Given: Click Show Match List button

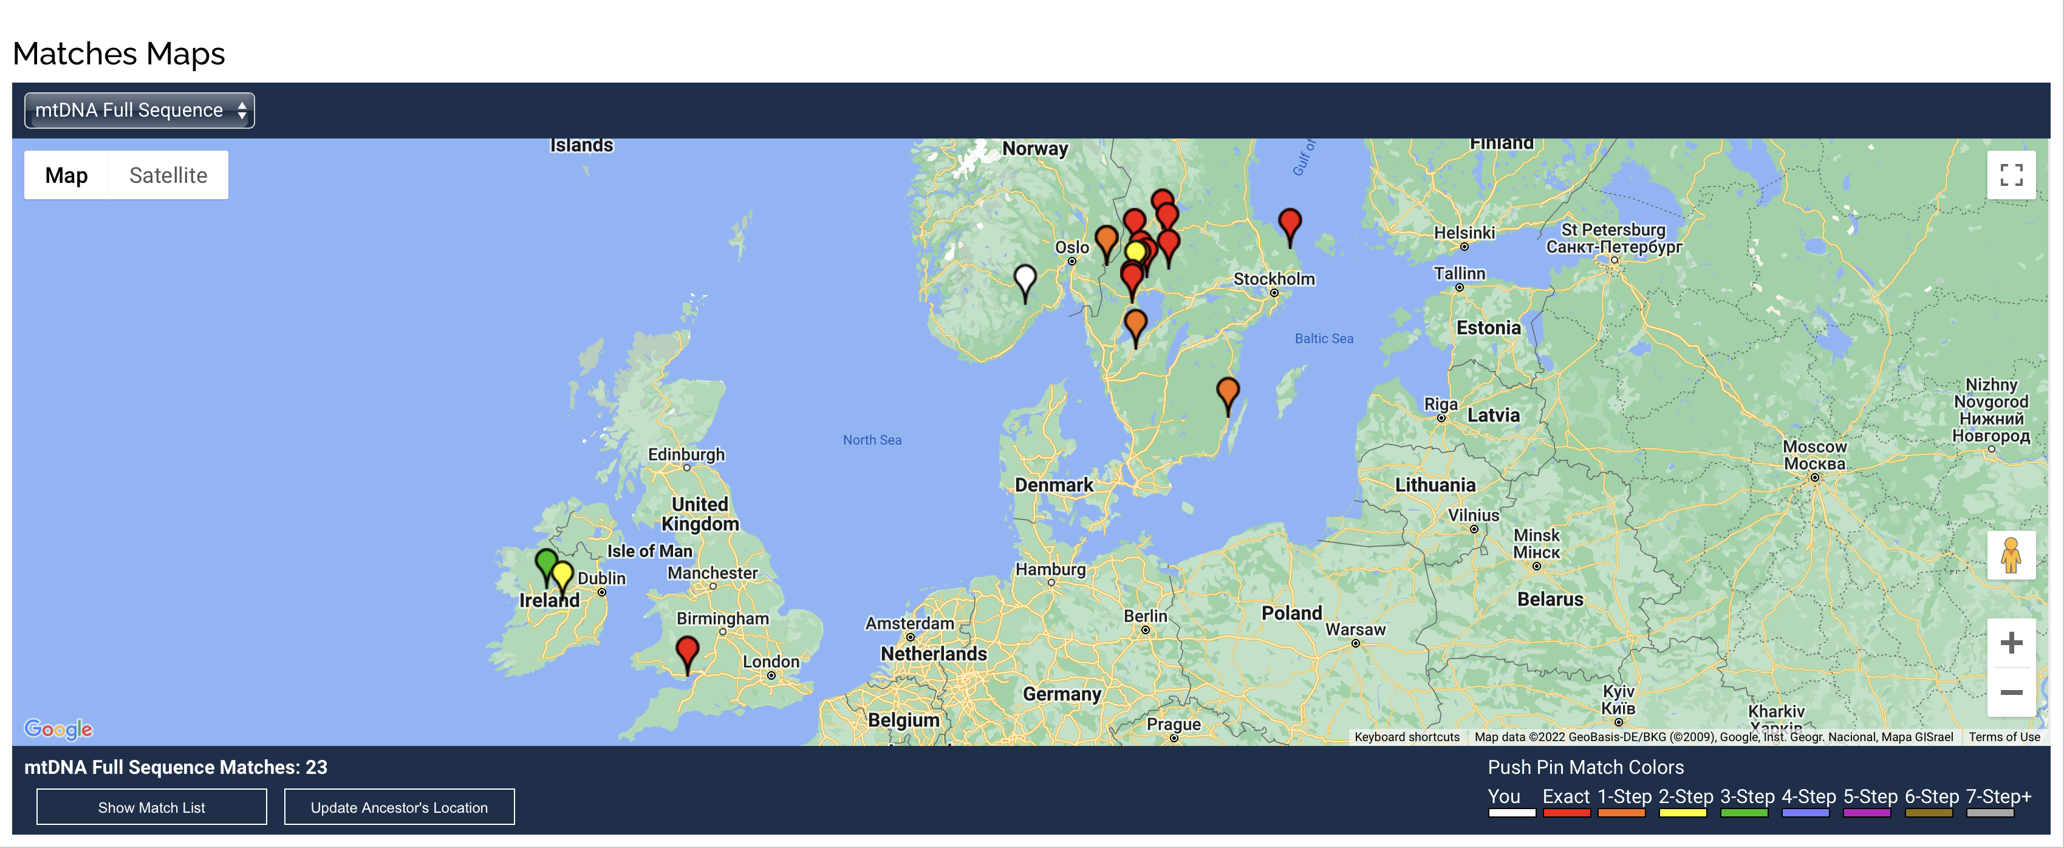Looking at the screenshot, I should pyautogui.click(x=151, y=807).
